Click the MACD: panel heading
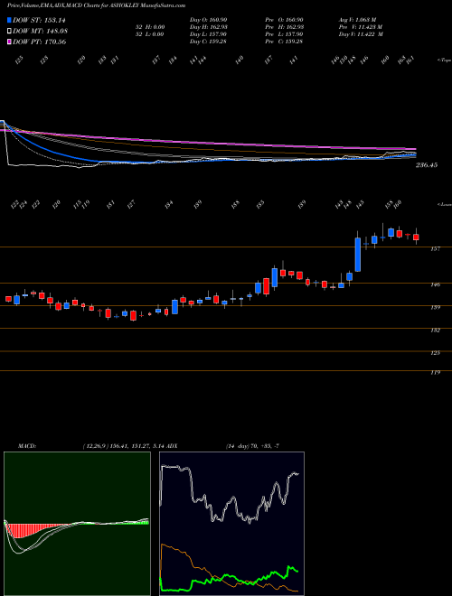The width and height of the screenshot is (452, 596). [x=27, y=446]
